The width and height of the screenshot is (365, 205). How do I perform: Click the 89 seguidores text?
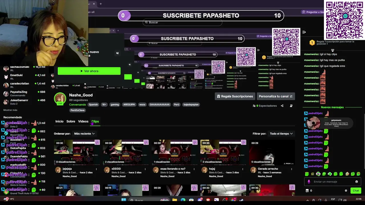tap(78, 100)
